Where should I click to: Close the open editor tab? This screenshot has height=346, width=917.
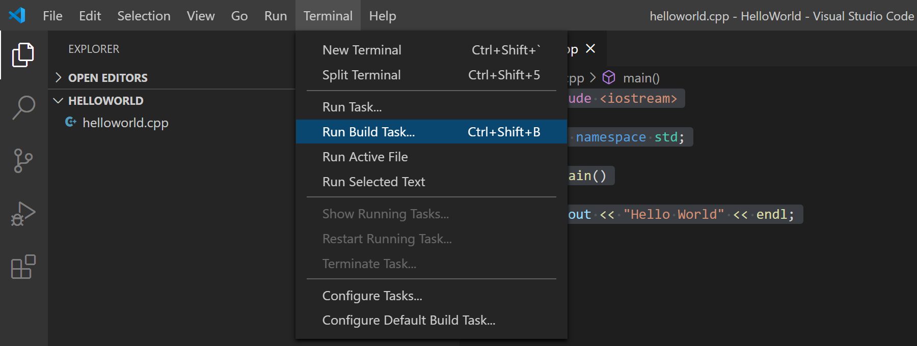(590, 49)
